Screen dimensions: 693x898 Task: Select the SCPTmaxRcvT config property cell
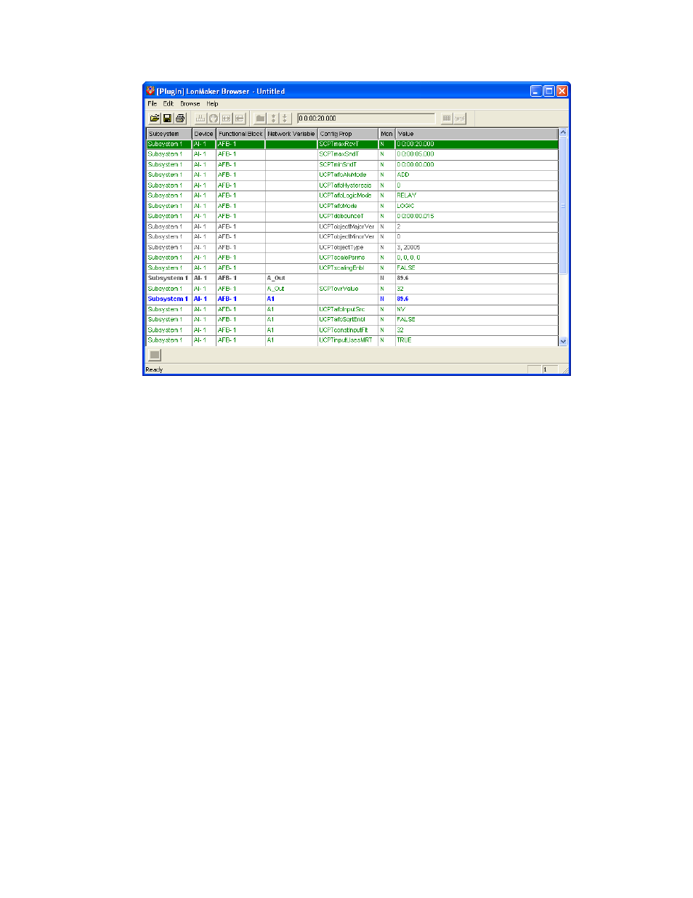point(348,144)
